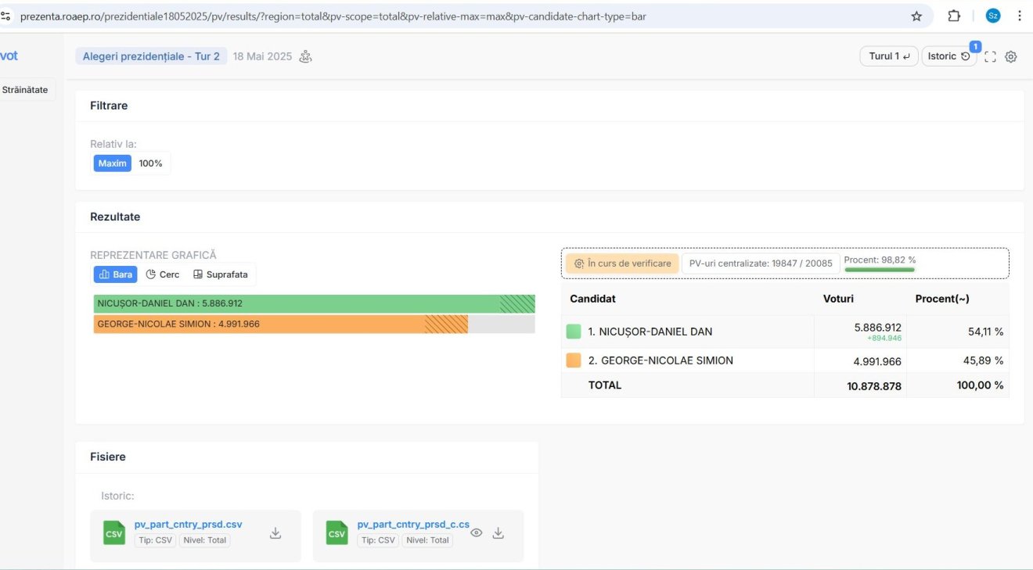Click the Filtrare section heading
1033x570 pixels.
tap(109, 106)
